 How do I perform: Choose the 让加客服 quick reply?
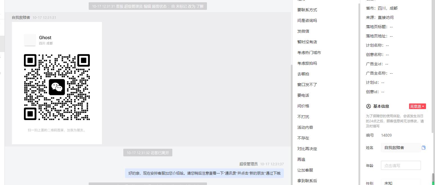(305, 170)
